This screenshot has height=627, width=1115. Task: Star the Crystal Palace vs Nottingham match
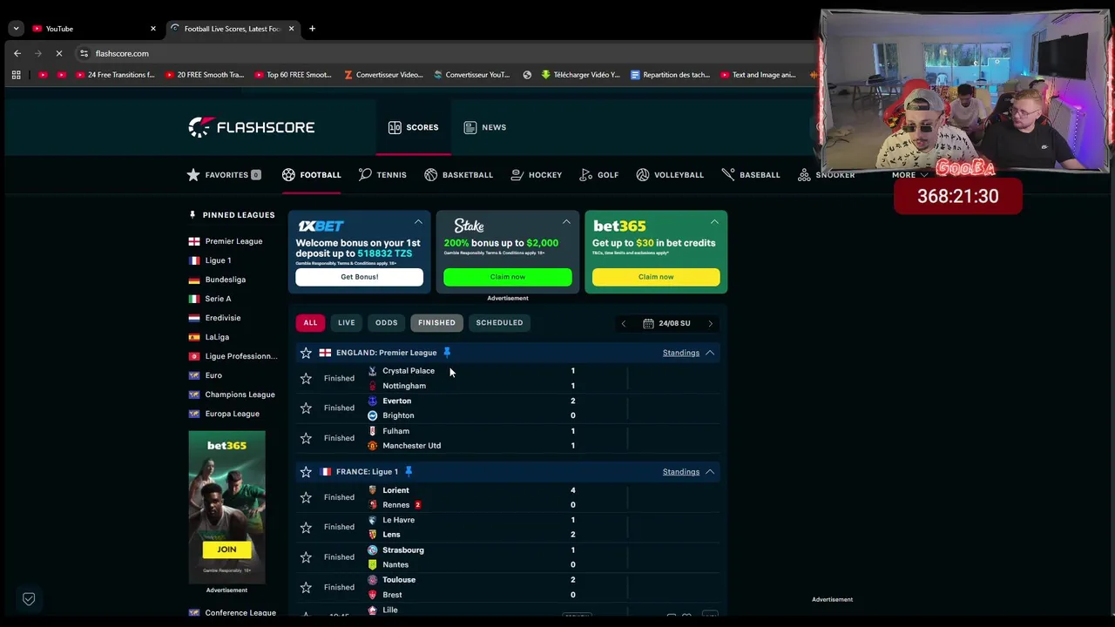click(306, 378)
